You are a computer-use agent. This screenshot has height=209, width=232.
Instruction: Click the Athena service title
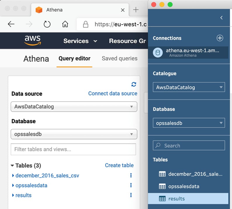coord(36,59)
